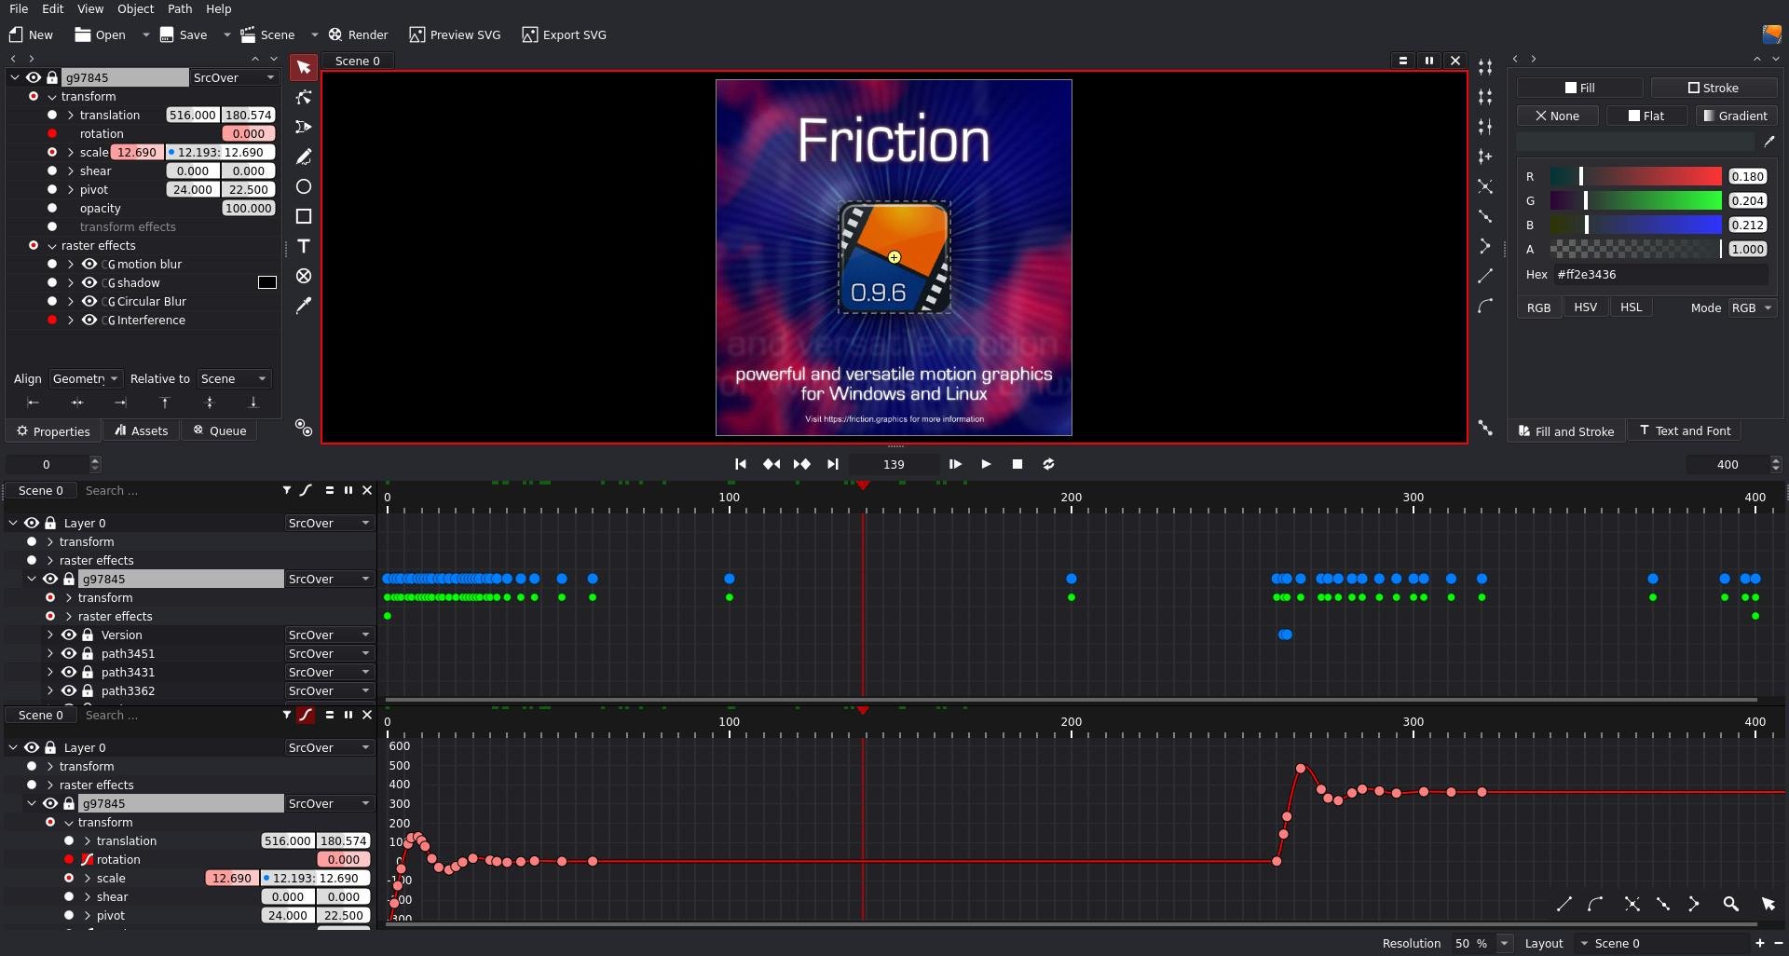Select the Text tool in toolbox
The height and width of the screenshot is (956, 1789).
pos(303,246)
